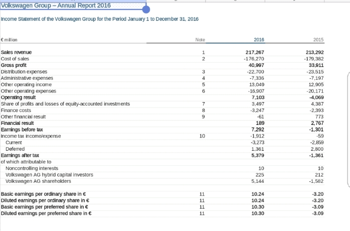
Task: Select the 'Distribution expenses' label
Action: 24,72
